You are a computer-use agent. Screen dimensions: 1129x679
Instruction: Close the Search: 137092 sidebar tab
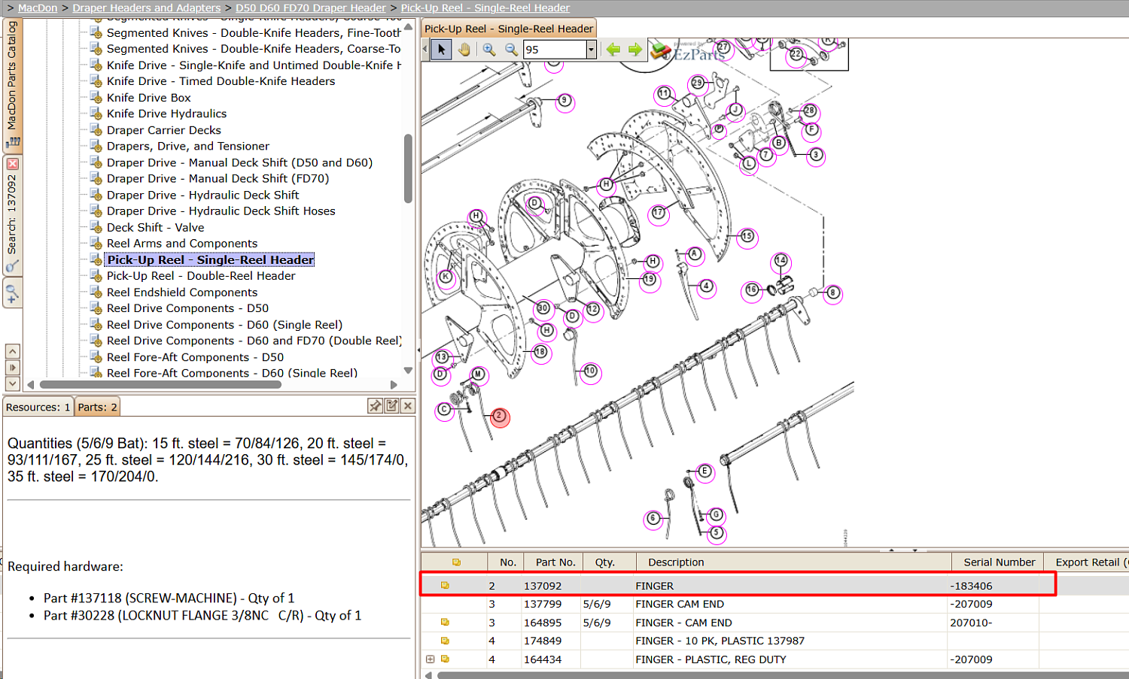(x=12, y=164)
